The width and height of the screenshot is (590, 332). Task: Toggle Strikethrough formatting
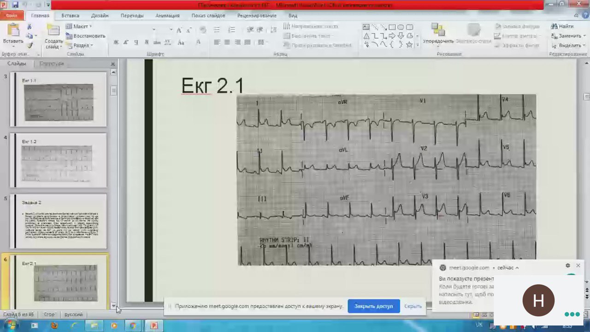point(157,42)
